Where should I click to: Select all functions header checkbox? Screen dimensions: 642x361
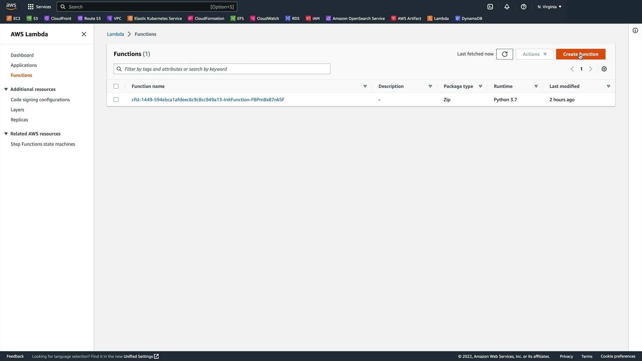point(116,86)
